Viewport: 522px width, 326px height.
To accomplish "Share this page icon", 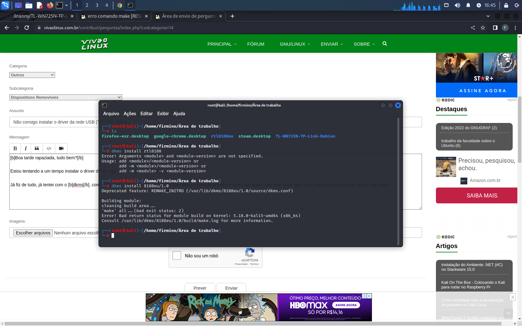I will click(473, 28).
